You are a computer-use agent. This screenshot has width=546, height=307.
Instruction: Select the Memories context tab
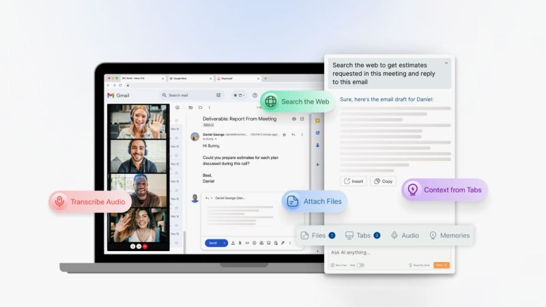pyautogui.click(x=449, y=235)
